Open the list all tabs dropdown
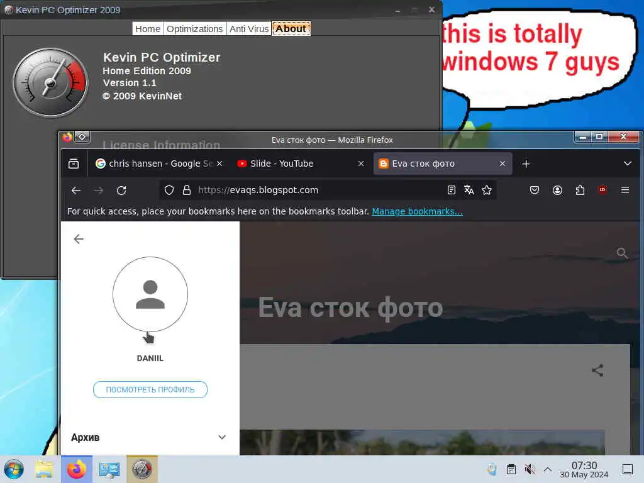The image size is (644, 483). tap(627, 164)
